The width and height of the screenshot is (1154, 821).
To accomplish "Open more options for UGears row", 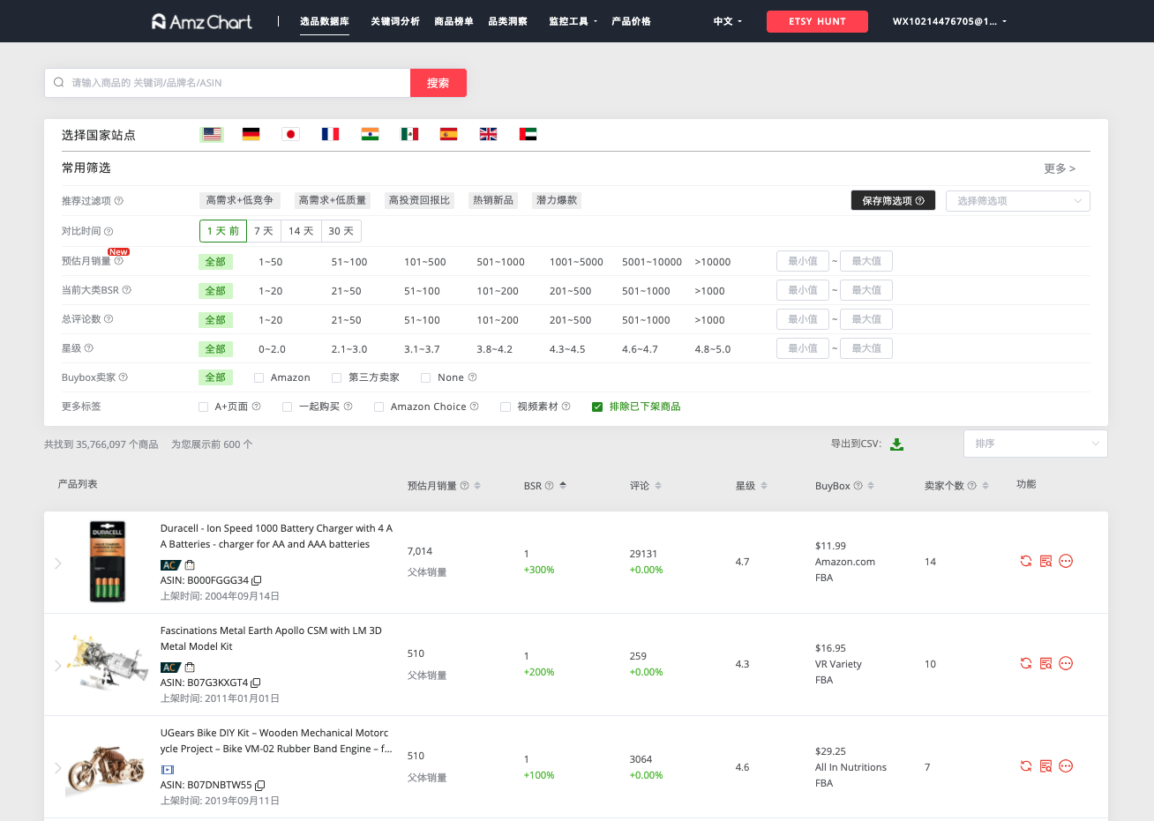I will tap(1066, 766).
